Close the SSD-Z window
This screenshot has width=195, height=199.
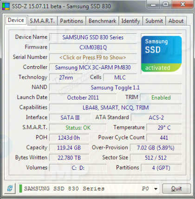pyautogui.click(x=182, y=4)
